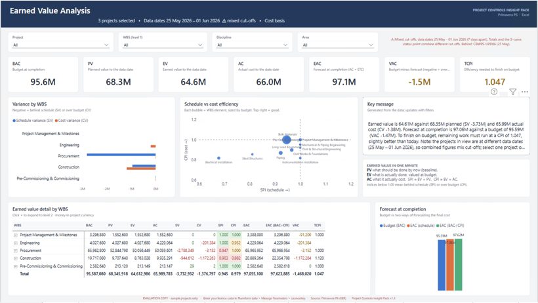Viewport: 538px width, 303px height.
Task: Click the Engineering cost variance orange bar
Action: [x=153, y=146]
